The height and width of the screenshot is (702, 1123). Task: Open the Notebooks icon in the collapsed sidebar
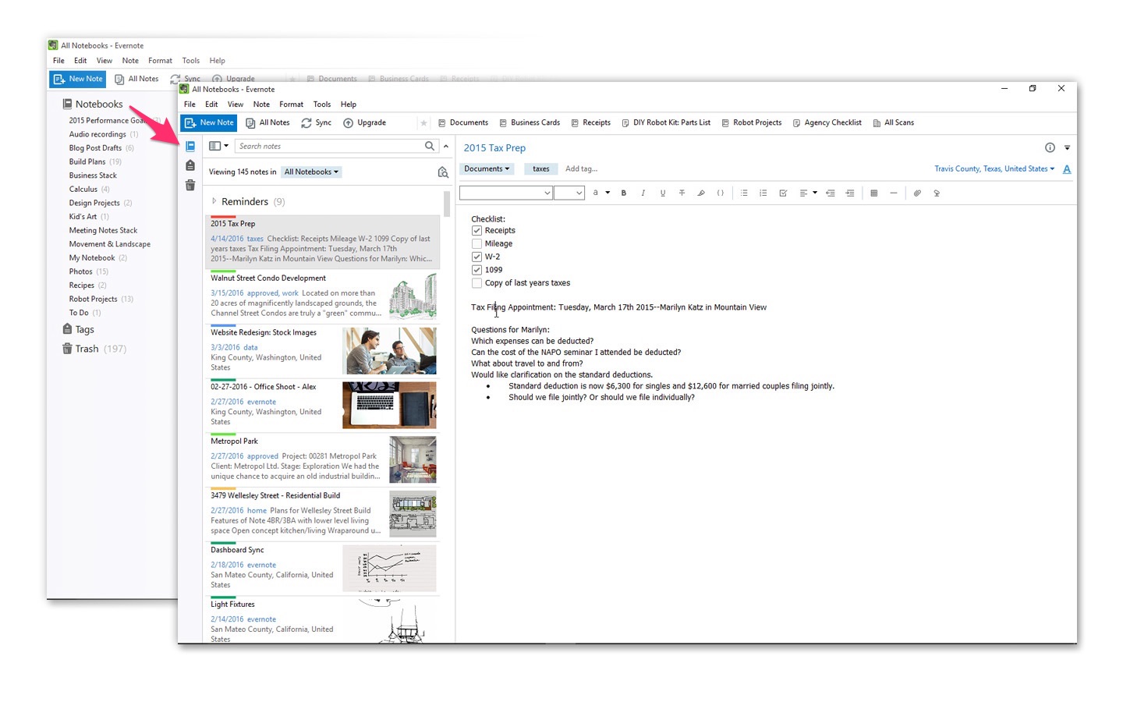pyautogui.click(x=190, y=146)
